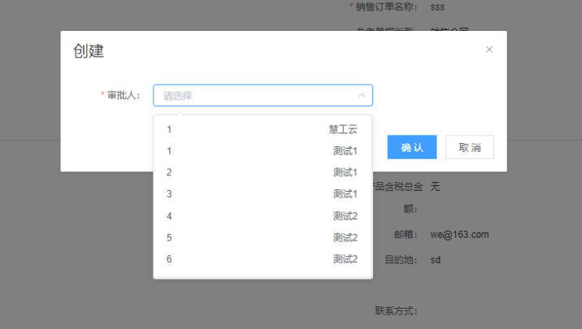Collapse the 审批人 dropdown using its arrow

(x=362, y=96)
